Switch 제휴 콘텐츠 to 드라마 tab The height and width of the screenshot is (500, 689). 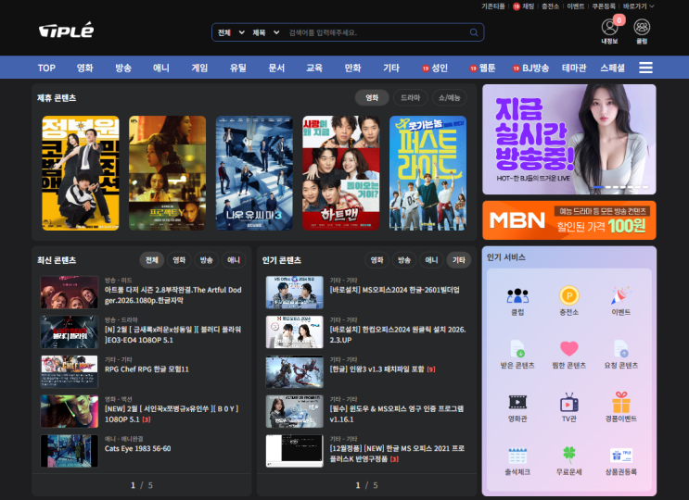pos(411,98)
